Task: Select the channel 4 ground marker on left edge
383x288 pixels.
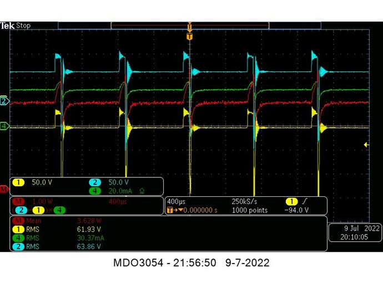Action: coord(4,126)
